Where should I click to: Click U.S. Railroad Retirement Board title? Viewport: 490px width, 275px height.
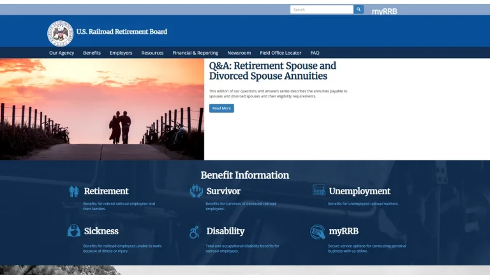(122, 32)
